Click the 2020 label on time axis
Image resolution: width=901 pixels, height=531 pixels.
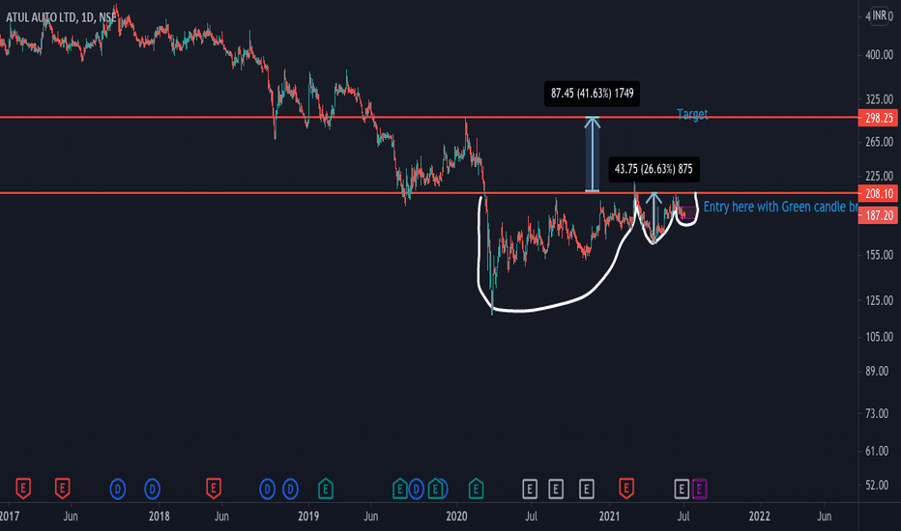[457, 517]
